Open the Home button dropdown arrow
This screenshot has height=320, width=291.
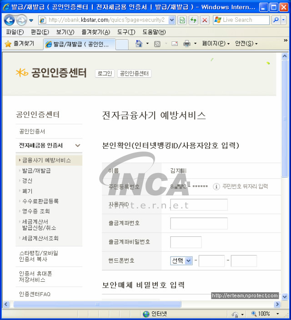147,43
